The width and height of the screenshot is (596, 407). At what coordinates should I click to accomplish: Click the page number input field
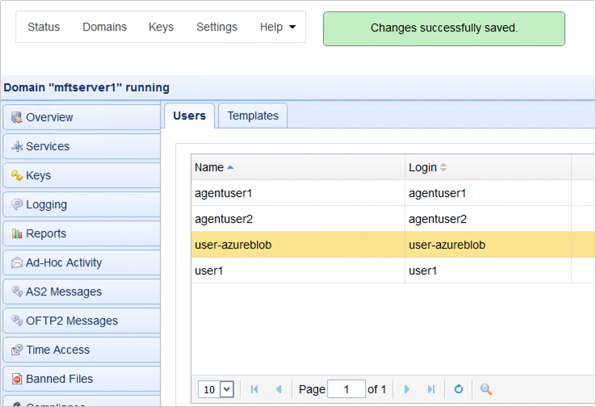pyautogui.click(x=346, y=389)
